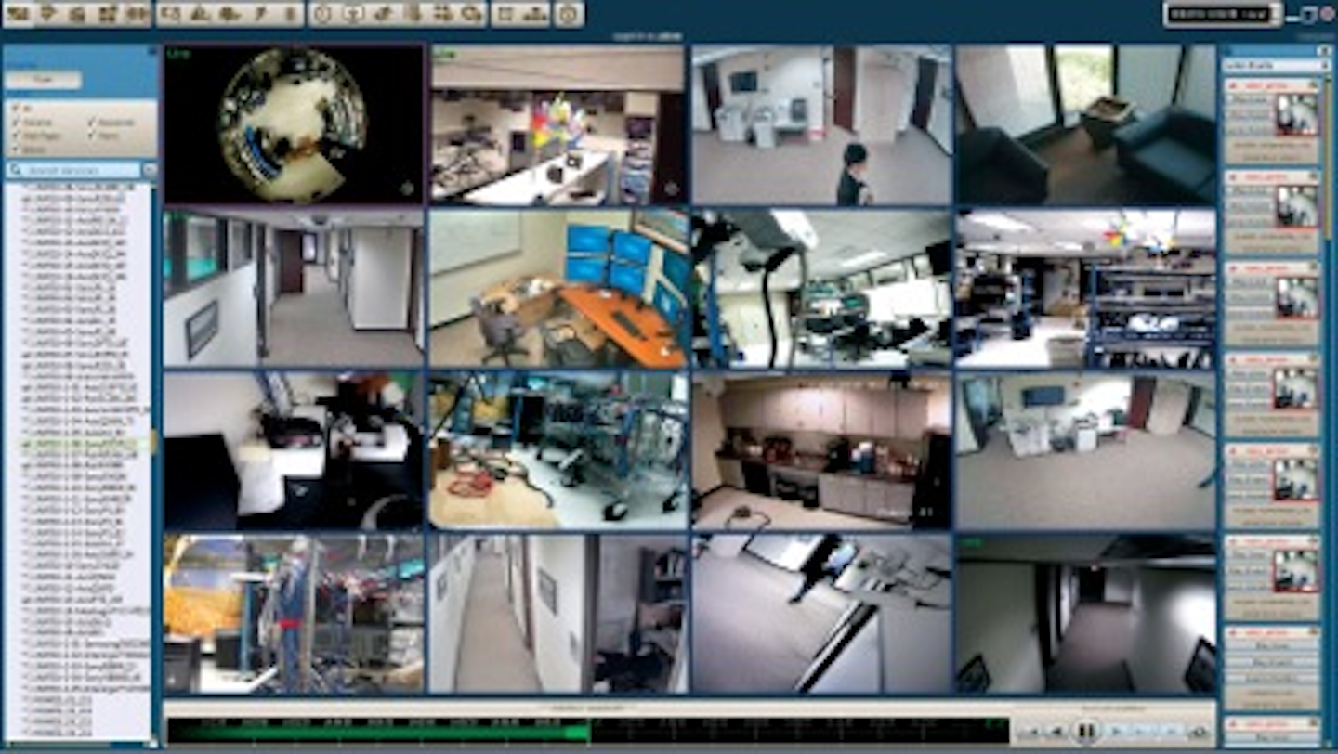Collapse the left camera panel with its header arrow
Screen dimensions: 1338x754
pos(153,51)
